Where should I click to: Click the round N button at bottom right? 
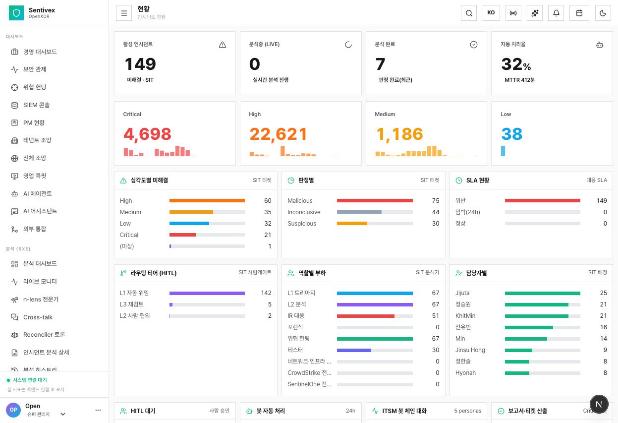point(599,404)
